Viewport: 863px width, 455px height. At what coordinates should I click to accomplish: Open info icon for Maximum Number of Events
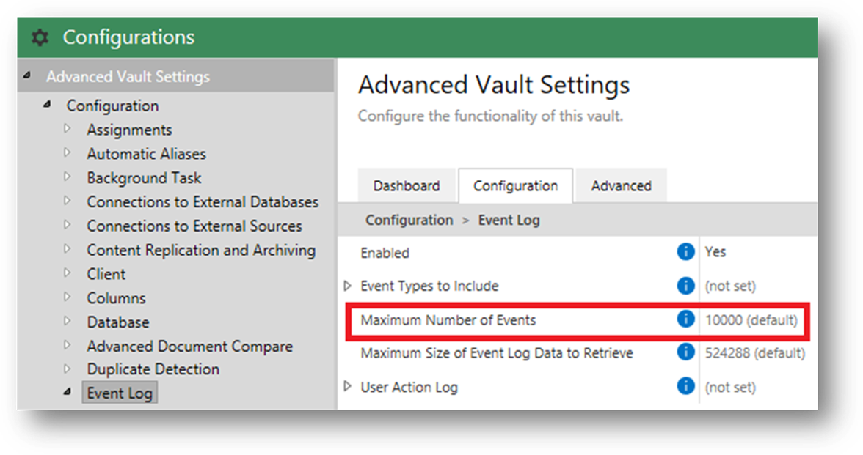pos(685,319)
